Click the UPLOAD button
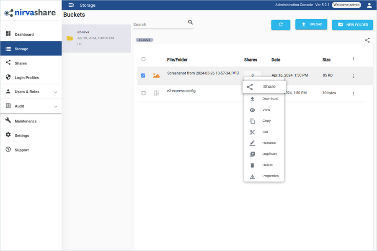Image resolution: width=377 pixels, height=251 pixels. pos(311,25)
